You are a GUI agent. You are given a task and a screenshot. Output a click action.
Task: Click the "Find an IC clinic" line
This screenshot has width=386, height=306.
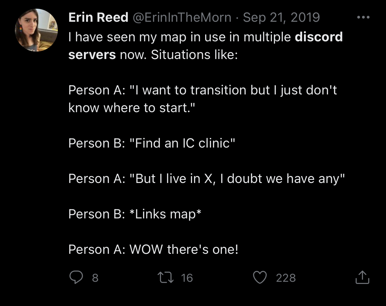click(x=182, y=143)
